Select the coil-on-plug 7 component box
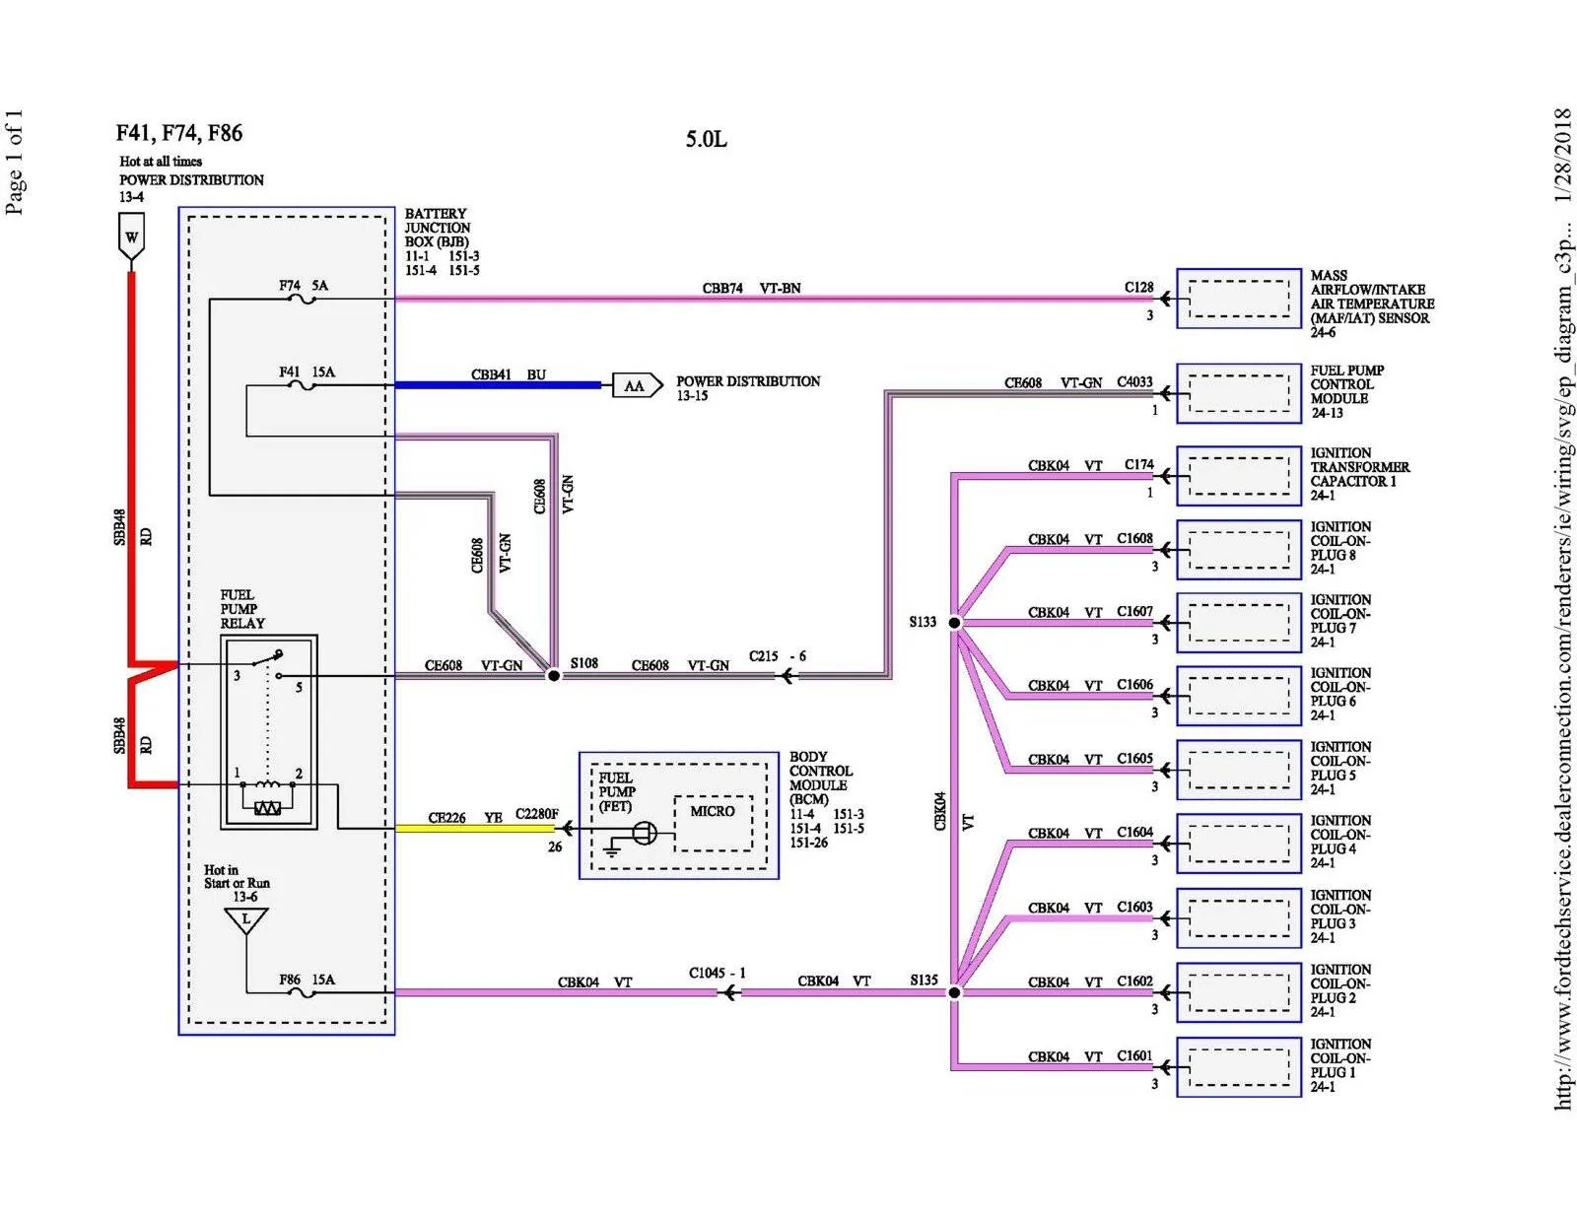This screenshot has height=1218, width=1577. [1239, 623]
